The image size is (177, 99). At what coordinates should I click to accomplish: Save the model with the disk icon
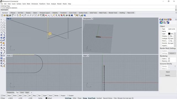7,15
